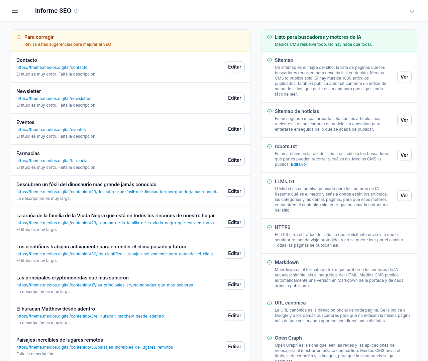
Task: Edit the cryptomonedas article
Action: point(235,284)
